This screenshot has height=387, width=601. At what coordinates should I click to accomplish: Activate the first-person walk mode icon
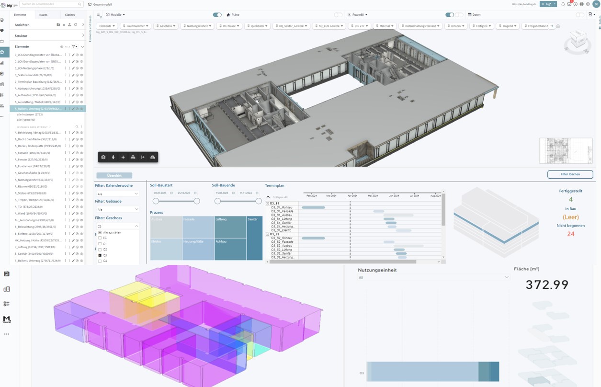tap(113, 157)
